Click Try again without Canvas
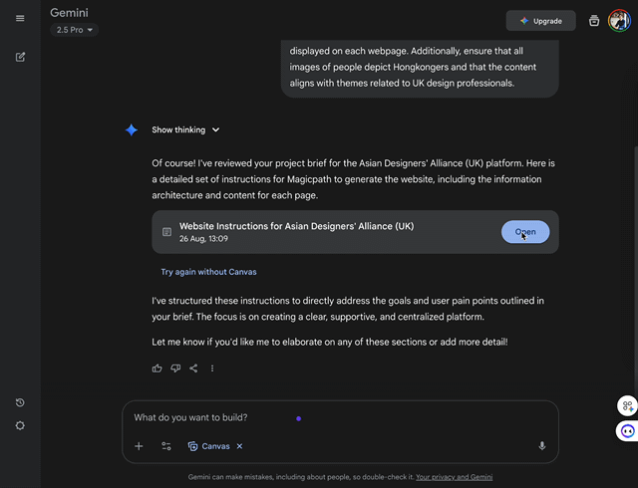Screen dimensions: 638x488 click(x=208, y=272)
